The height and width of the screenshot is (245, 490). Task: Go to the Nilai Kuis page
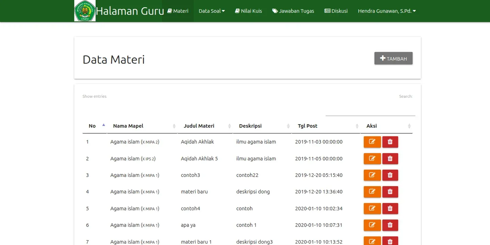click(248, 11)
